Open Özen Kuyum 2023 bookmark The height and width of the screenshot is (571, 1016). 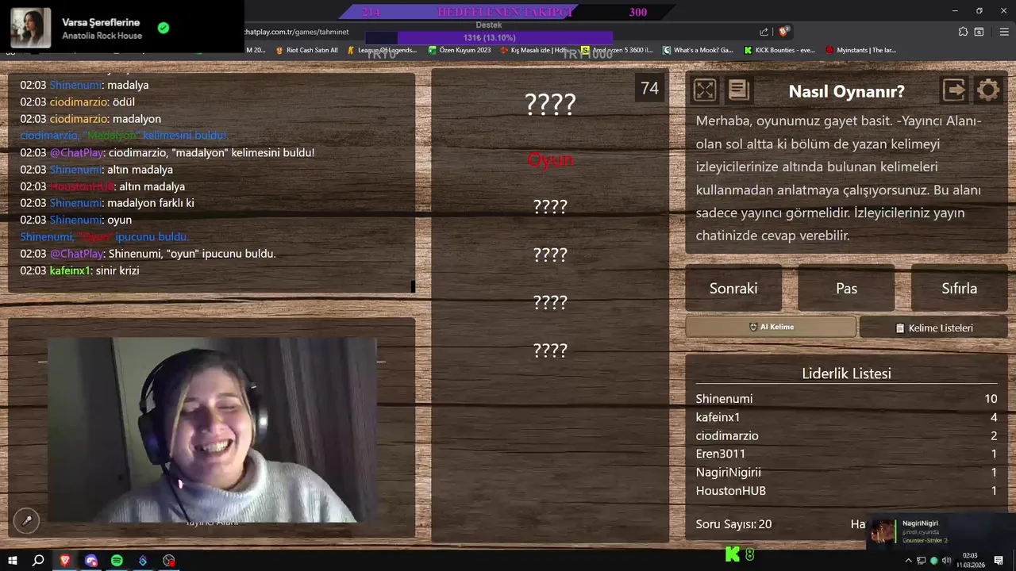point(460,50)
